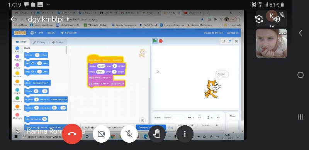
Task: Select the yellow Zdarzenia category circle
Action: 17,73
